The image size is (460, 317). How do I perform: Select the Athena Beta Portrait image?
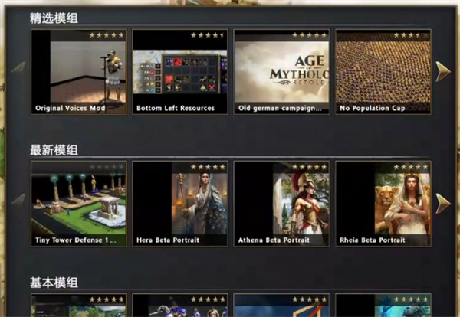(281, 203)
